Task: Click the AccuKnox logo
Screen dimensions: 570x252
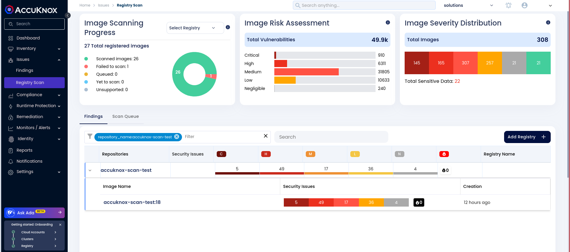Action: point(31,10)
